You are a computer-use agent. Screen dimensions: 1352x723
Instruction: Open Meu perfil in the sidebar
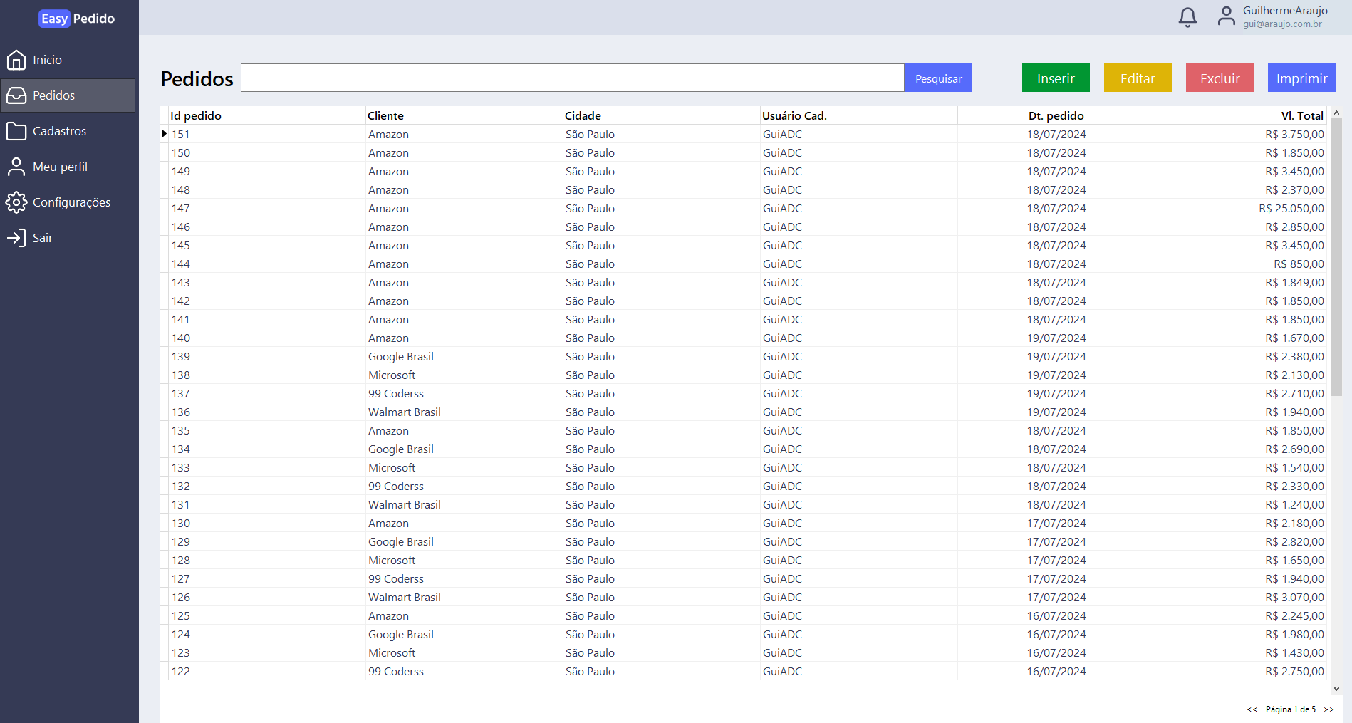[60, 167]
